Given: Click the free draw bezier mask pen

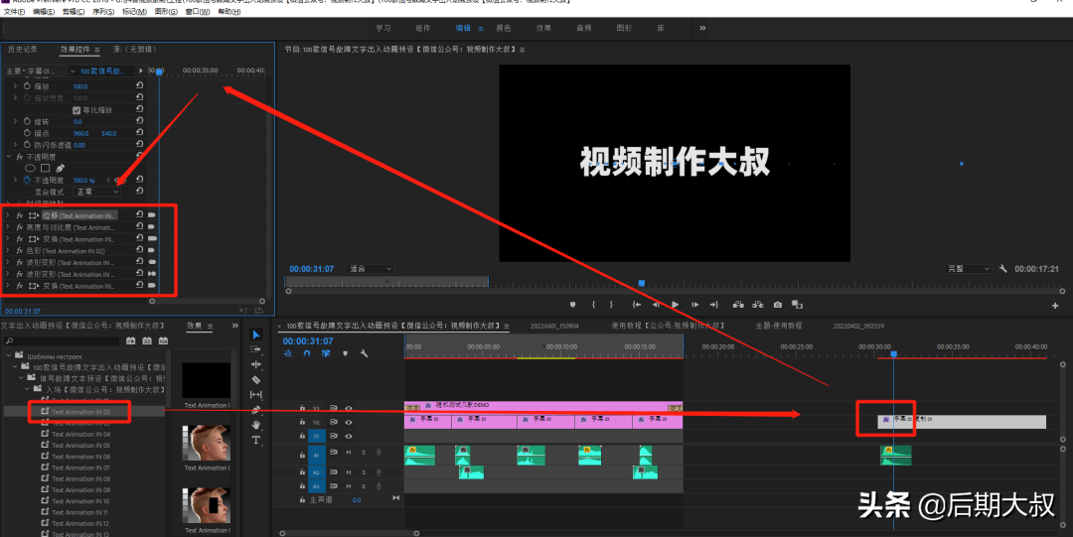Looking at the screenshot, I should (x=61, y=169).
